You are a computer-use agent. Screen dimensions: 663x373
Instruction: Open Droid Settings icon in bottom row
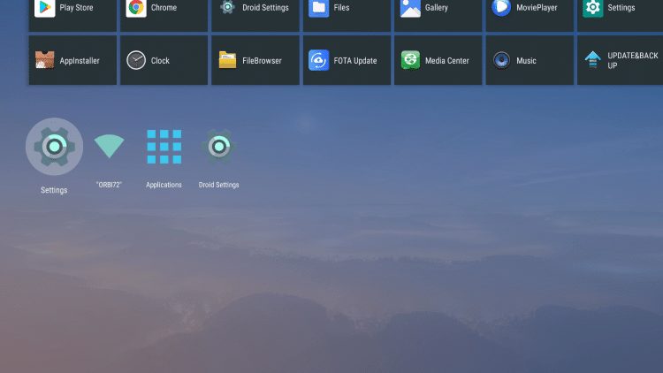pyautogui.click(x=218, y=147)
